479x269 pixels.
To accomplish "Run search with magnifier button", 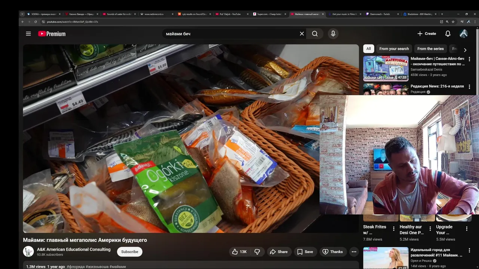I will tap(315, 34).
